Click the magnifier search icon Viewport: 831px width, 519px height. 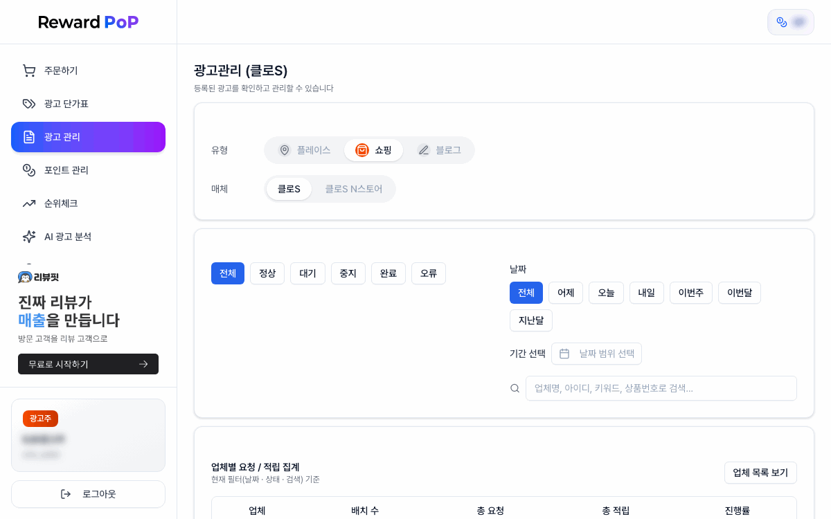(515, 388)
